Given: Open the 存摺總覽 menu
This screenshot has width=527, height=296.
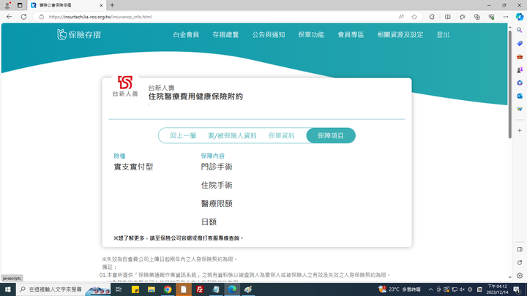Looking at the screenshot, I should click(225, 34).
